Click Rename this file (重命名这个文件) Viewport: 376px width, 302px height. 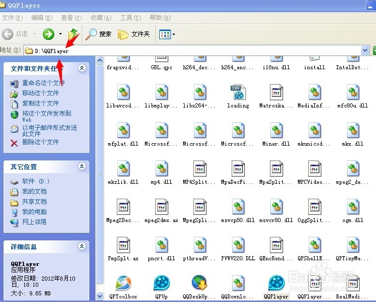click(x=38, y=83)
